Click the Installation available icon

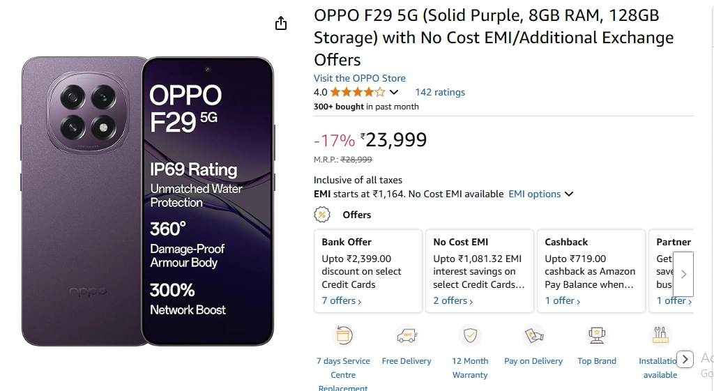[660, 335]
